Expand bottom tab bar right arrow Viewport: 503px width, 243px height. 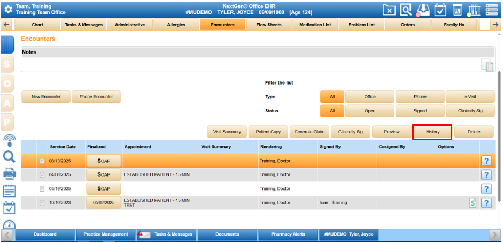[494, 234]
